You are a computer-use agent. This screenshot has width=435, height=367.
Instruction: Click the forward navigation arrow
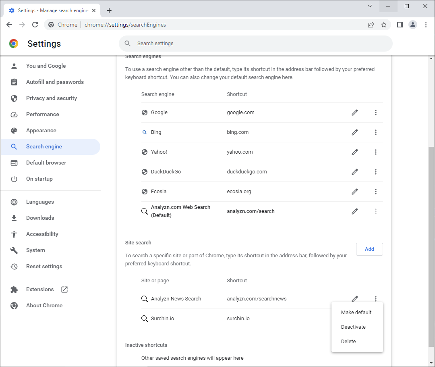click(22, 25)
